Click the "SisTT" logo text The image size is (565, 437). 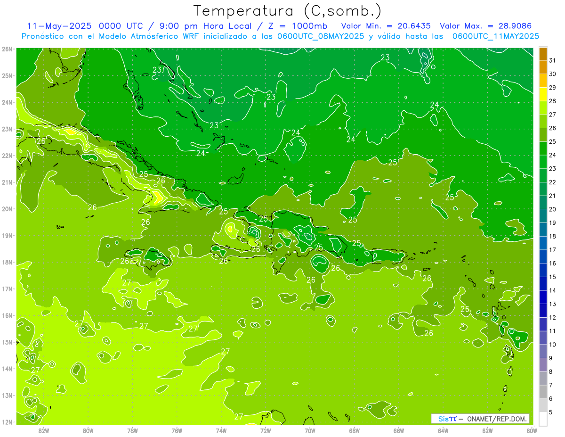tap(447, 419)
